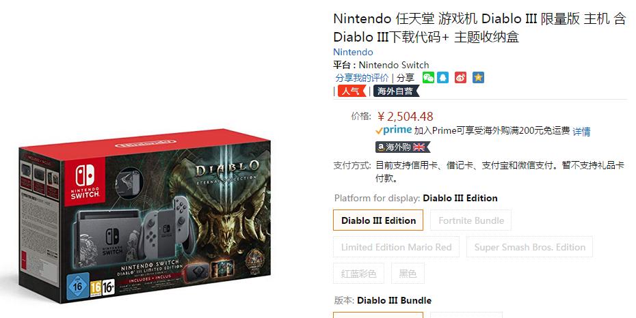Open the 详情 details link for Prime shipping

click(x=581, y=132)
